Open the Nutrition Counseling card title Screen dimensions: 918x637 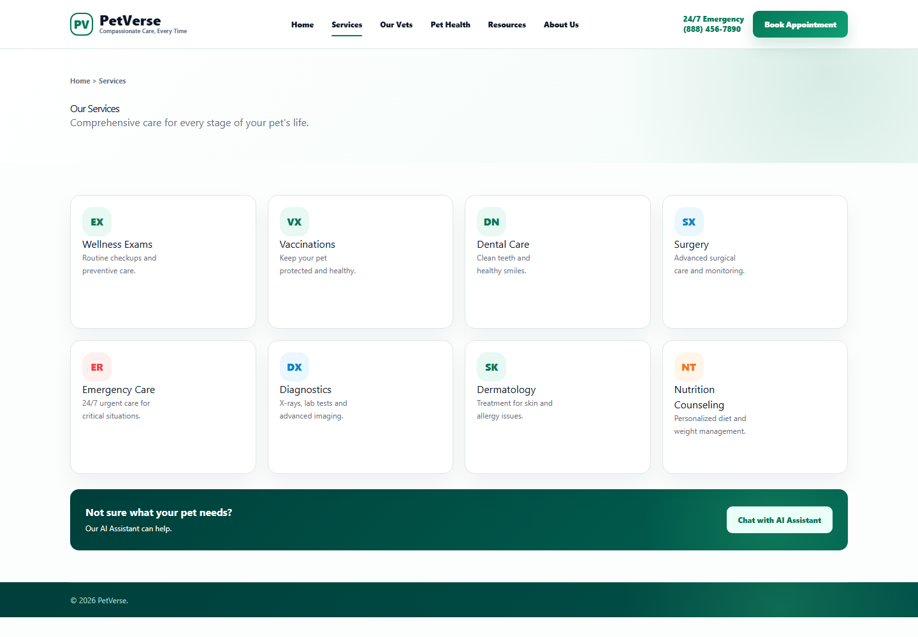click(x=699, y=397)
